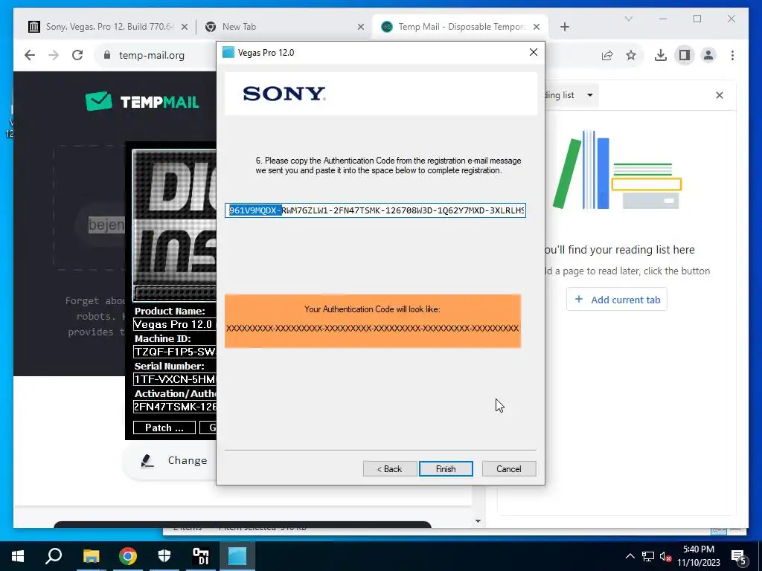Screen dimensions: 762x571
Task: Click Add current tab in reading list
Action: pyautogui.click(x=617, y=300)
